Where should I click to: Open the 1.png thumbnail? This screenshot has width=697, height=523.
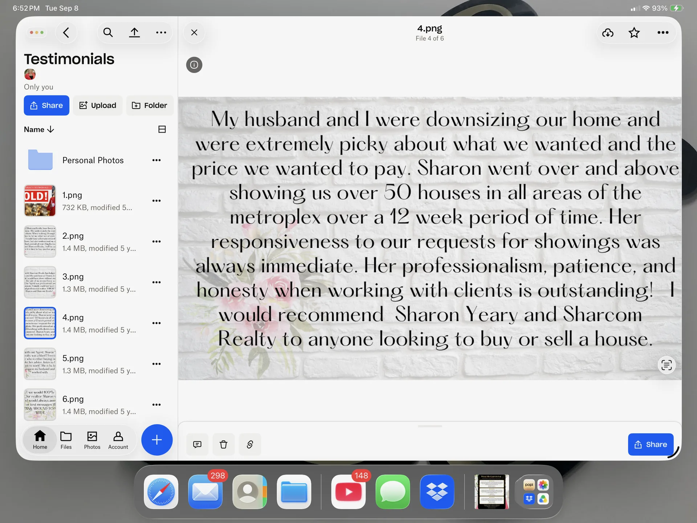click(x=40, y=201)
